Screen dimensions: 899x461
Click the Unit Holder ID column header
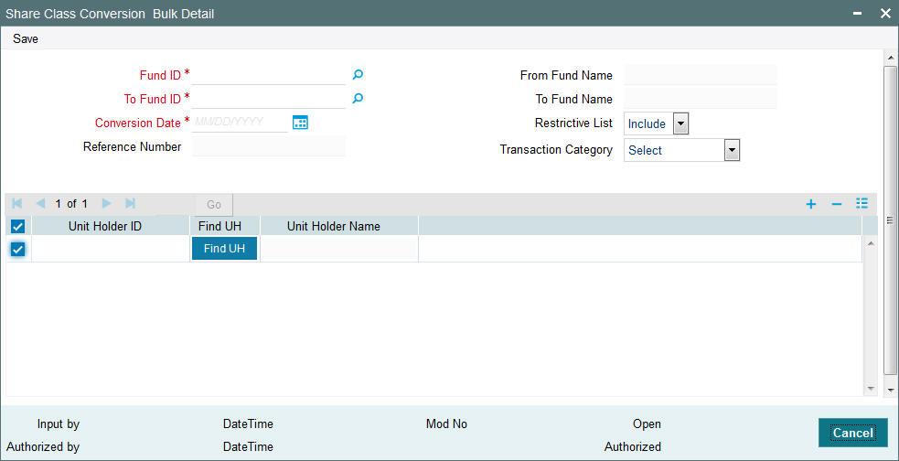[105, 226]
